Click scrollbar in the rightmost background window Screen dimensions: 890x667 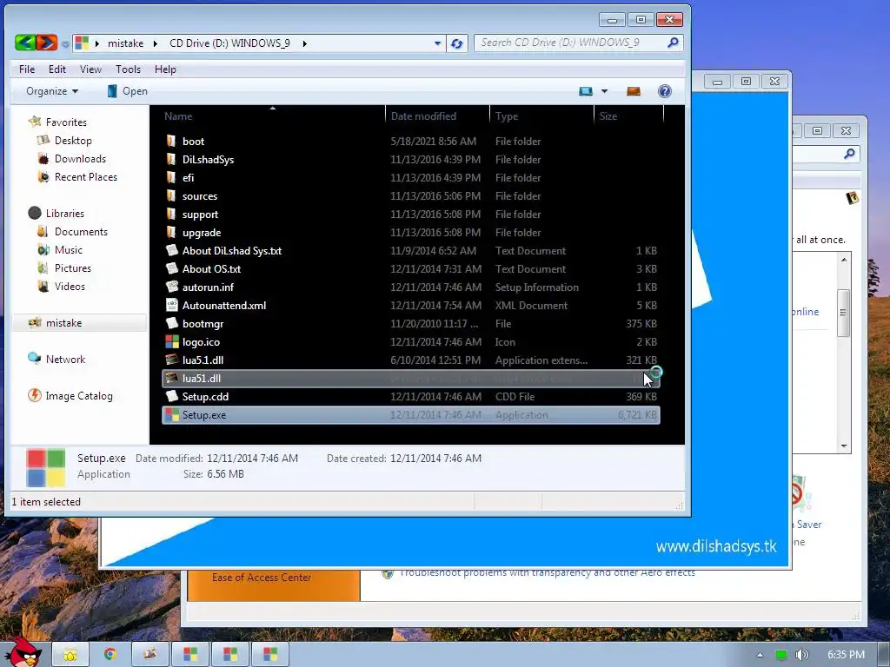[843, 313]
